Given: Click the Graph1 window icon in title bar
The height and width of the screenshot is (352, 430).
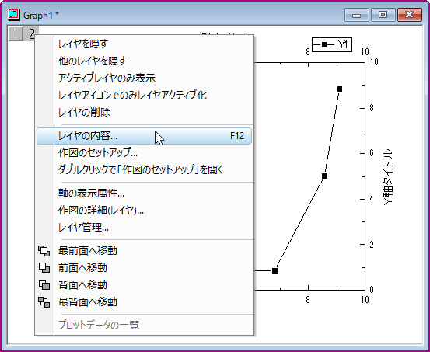Looking at the screenshot, I should [14, 15].
